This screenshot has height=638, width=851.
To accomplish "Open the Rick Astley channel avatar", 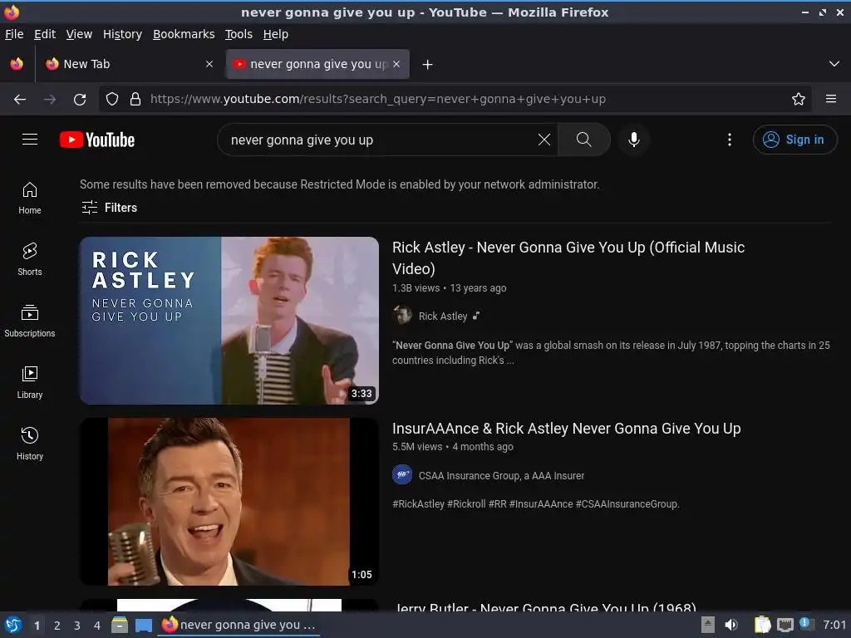I will click(x=402, y=316).
